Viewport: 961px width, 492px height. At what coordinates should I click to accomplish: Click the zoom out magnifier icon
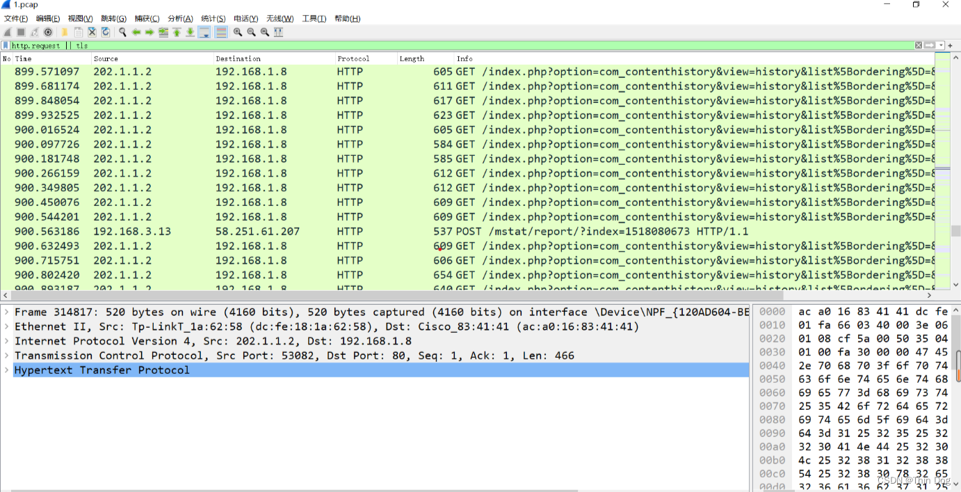pyautogui.click(x=251, y=32)
